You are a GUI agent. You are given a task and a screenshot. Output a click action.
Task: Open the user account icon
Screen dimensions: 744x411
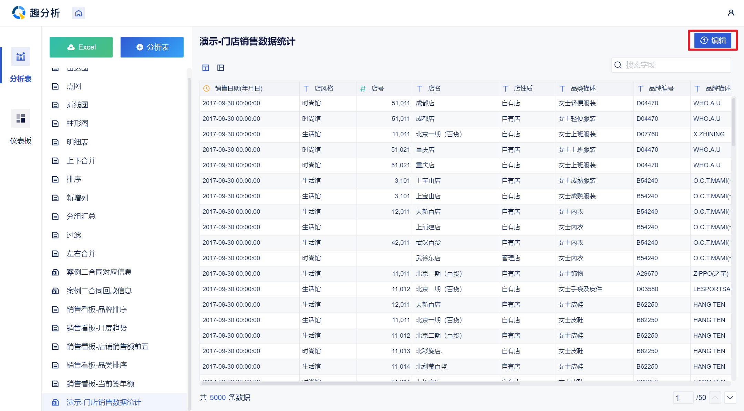731,13
